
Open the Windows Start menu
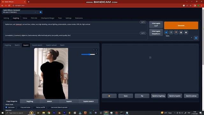3,113
